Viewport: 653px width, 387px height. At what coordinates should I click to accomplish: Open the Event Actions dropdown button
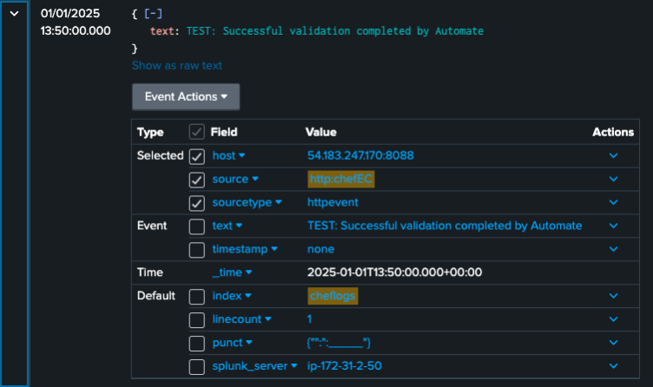pyautogui.click(x=185, y=96)
